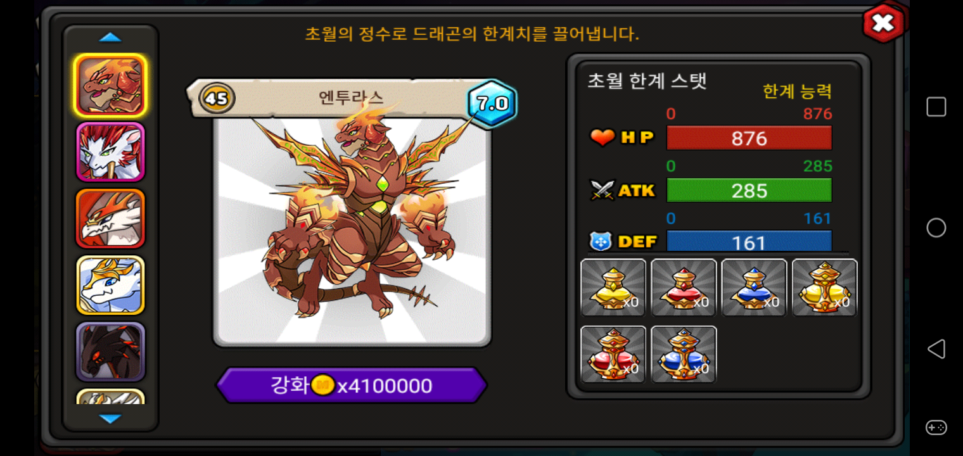Choose the black dragon portrait
The height and width of the screenshot is (456, 963).
(x=110, y=351)
